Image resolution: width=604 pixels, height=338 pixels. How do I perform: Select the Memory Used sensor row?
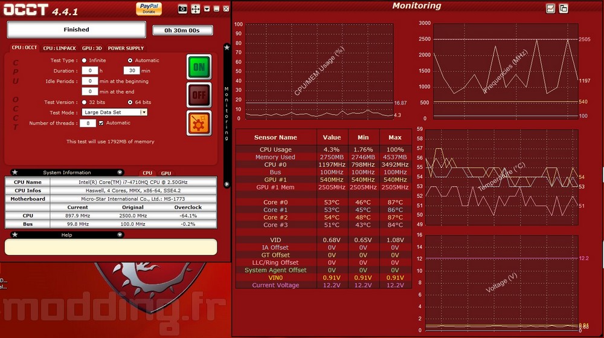point(324,157)
